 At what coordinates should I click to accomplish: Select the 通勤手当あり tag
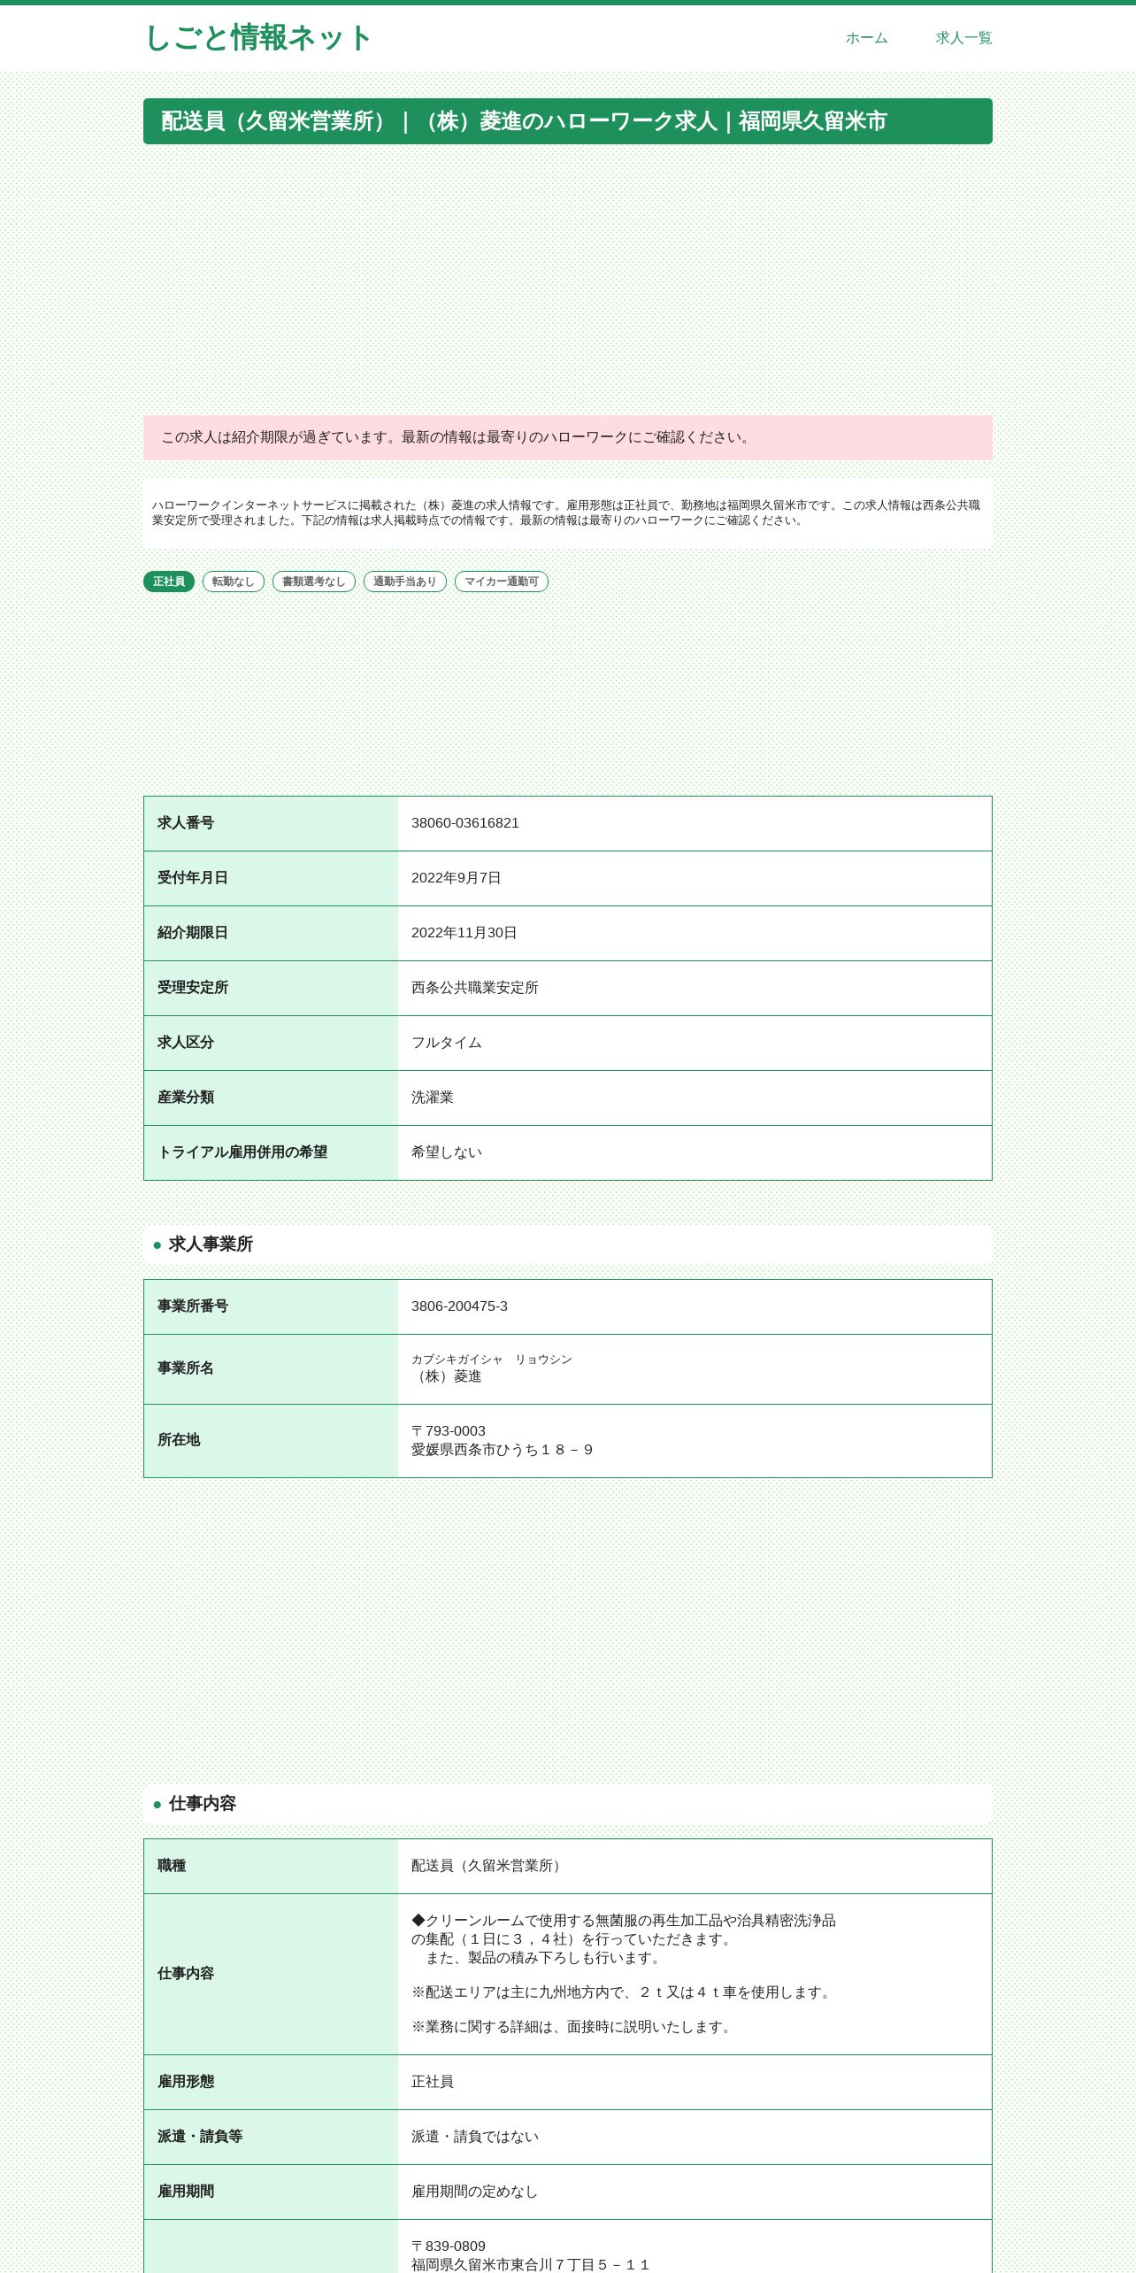tap(405, 582)
